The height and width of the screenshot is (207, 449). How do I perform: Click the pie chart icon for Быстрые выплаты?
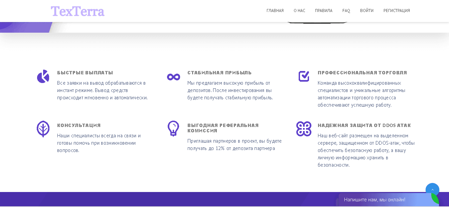point(43,77)
